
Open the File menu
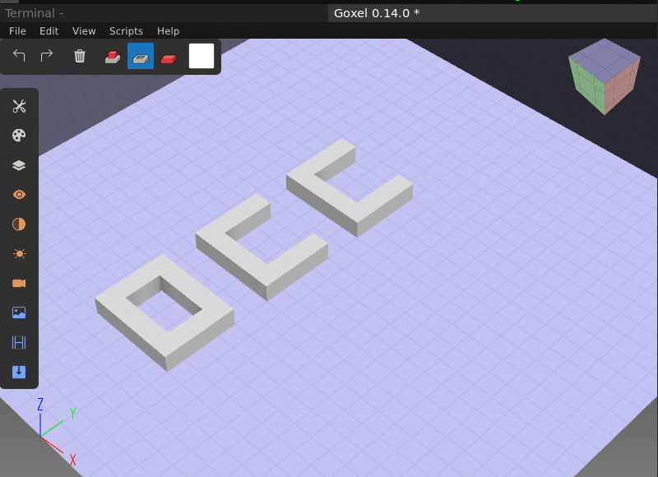pos(17,31)
